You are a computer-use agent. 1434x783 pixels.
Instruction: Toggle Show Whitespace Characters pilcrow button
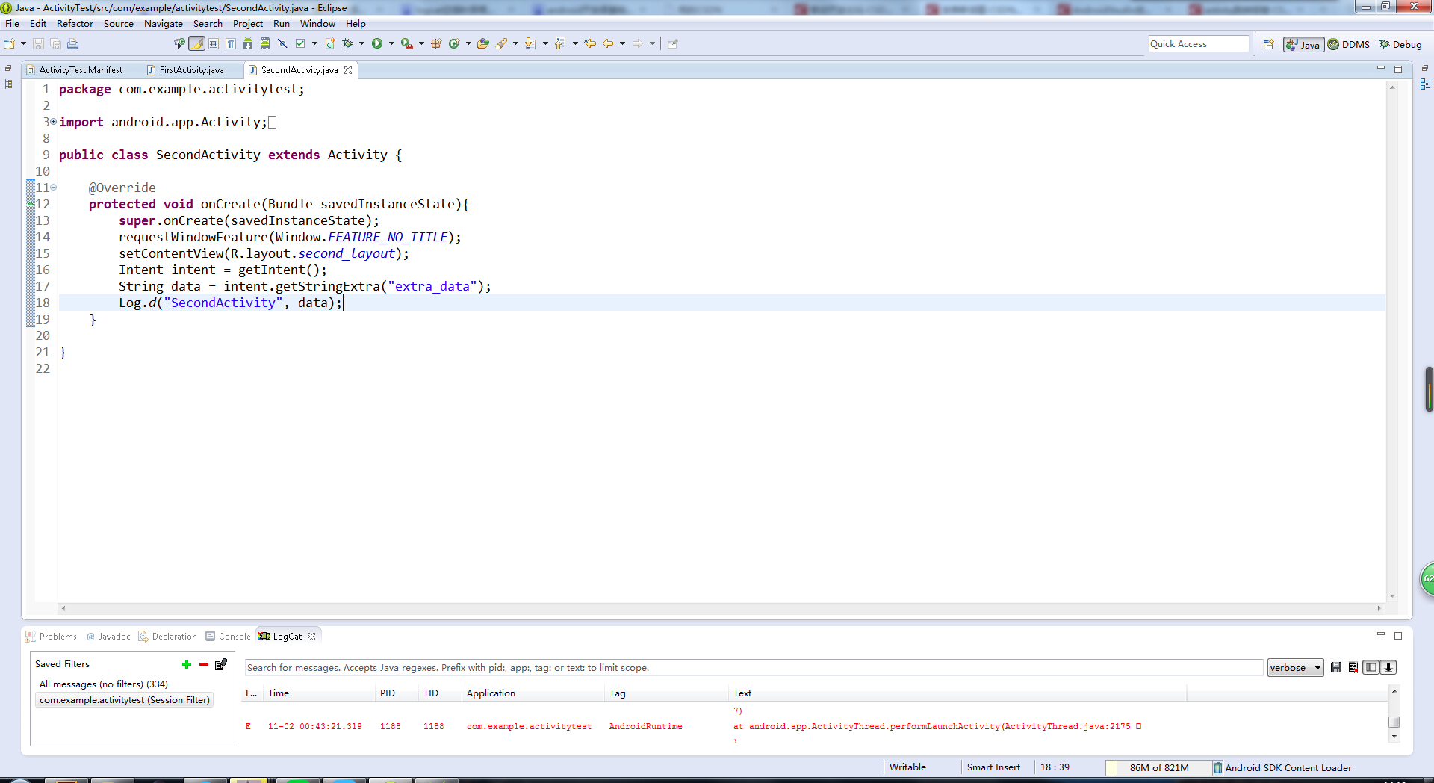231,44
